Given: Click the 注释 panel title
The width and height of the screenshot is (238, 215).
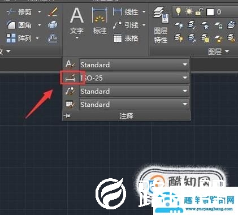Looking at the screenshot, I should click(x=126, y=116).
